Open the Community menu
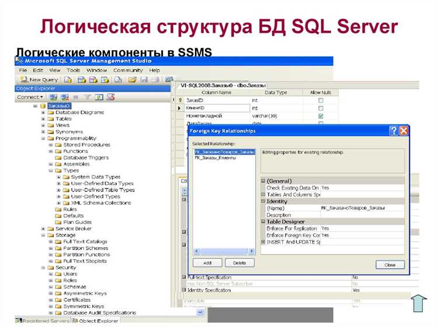Screen dimensions: 438x327 coord(128,71)
